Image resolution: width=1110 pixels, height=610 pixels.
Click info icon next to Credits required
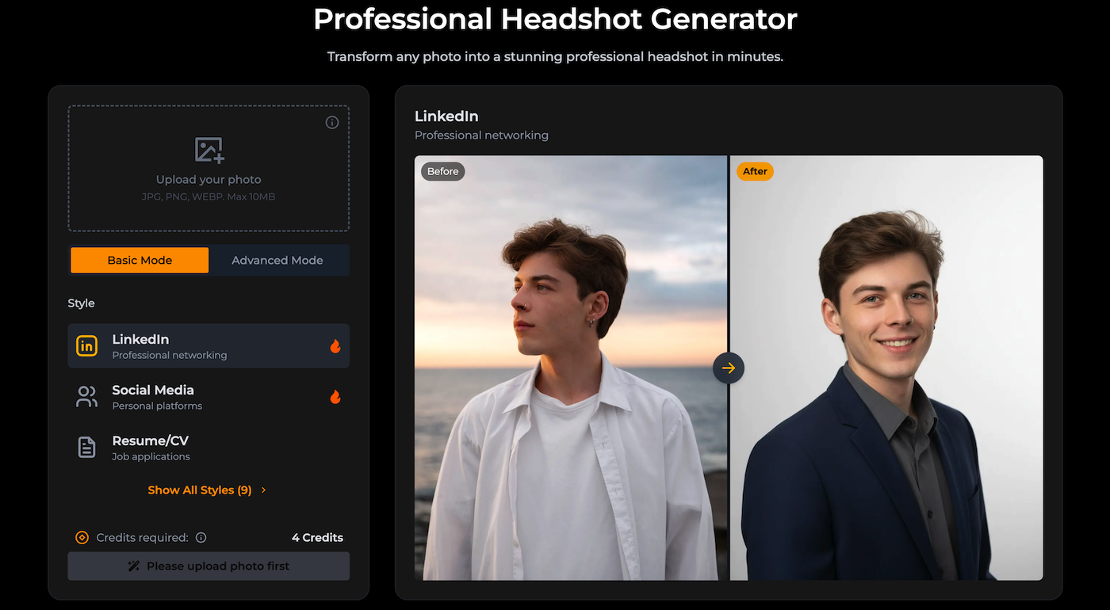201,538
